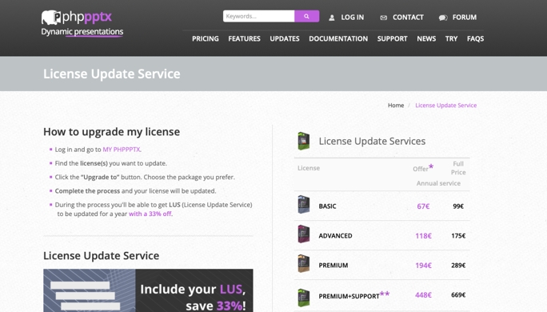547x312 pixels.
Task: Click the ADVANCED license box icon
Action: (304, 234)
